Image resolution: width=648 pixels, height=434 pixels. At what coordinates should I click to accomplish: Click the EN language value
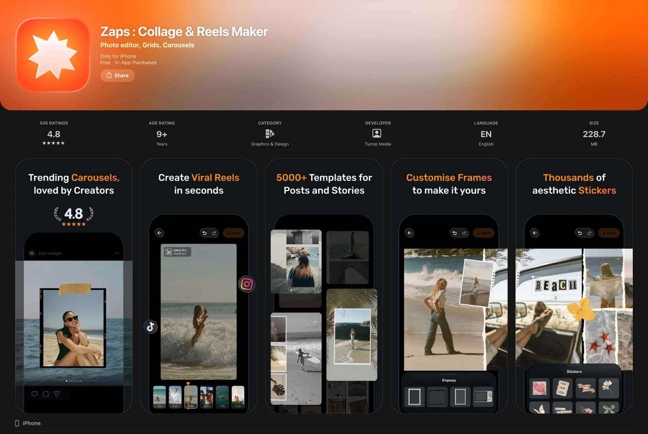click(x=486, y=134)
